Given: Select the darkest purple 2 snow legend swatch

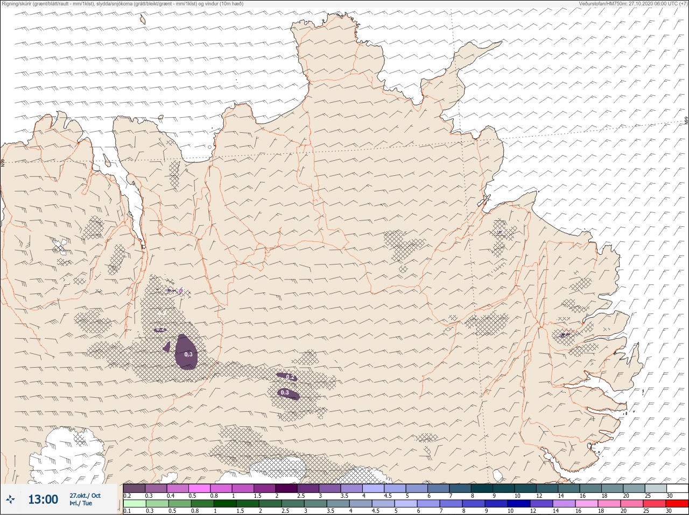Looking at the screenshot, I should [x=287, y=488].
